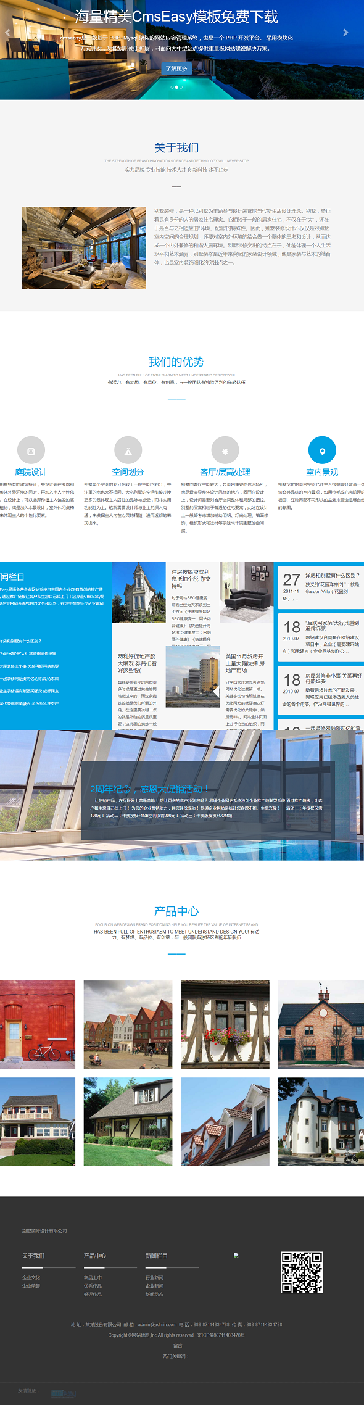Screen dimensions: 364x1405
Task: Open the 客厅/层高处理 title link
Action: [x=225, y=472]
